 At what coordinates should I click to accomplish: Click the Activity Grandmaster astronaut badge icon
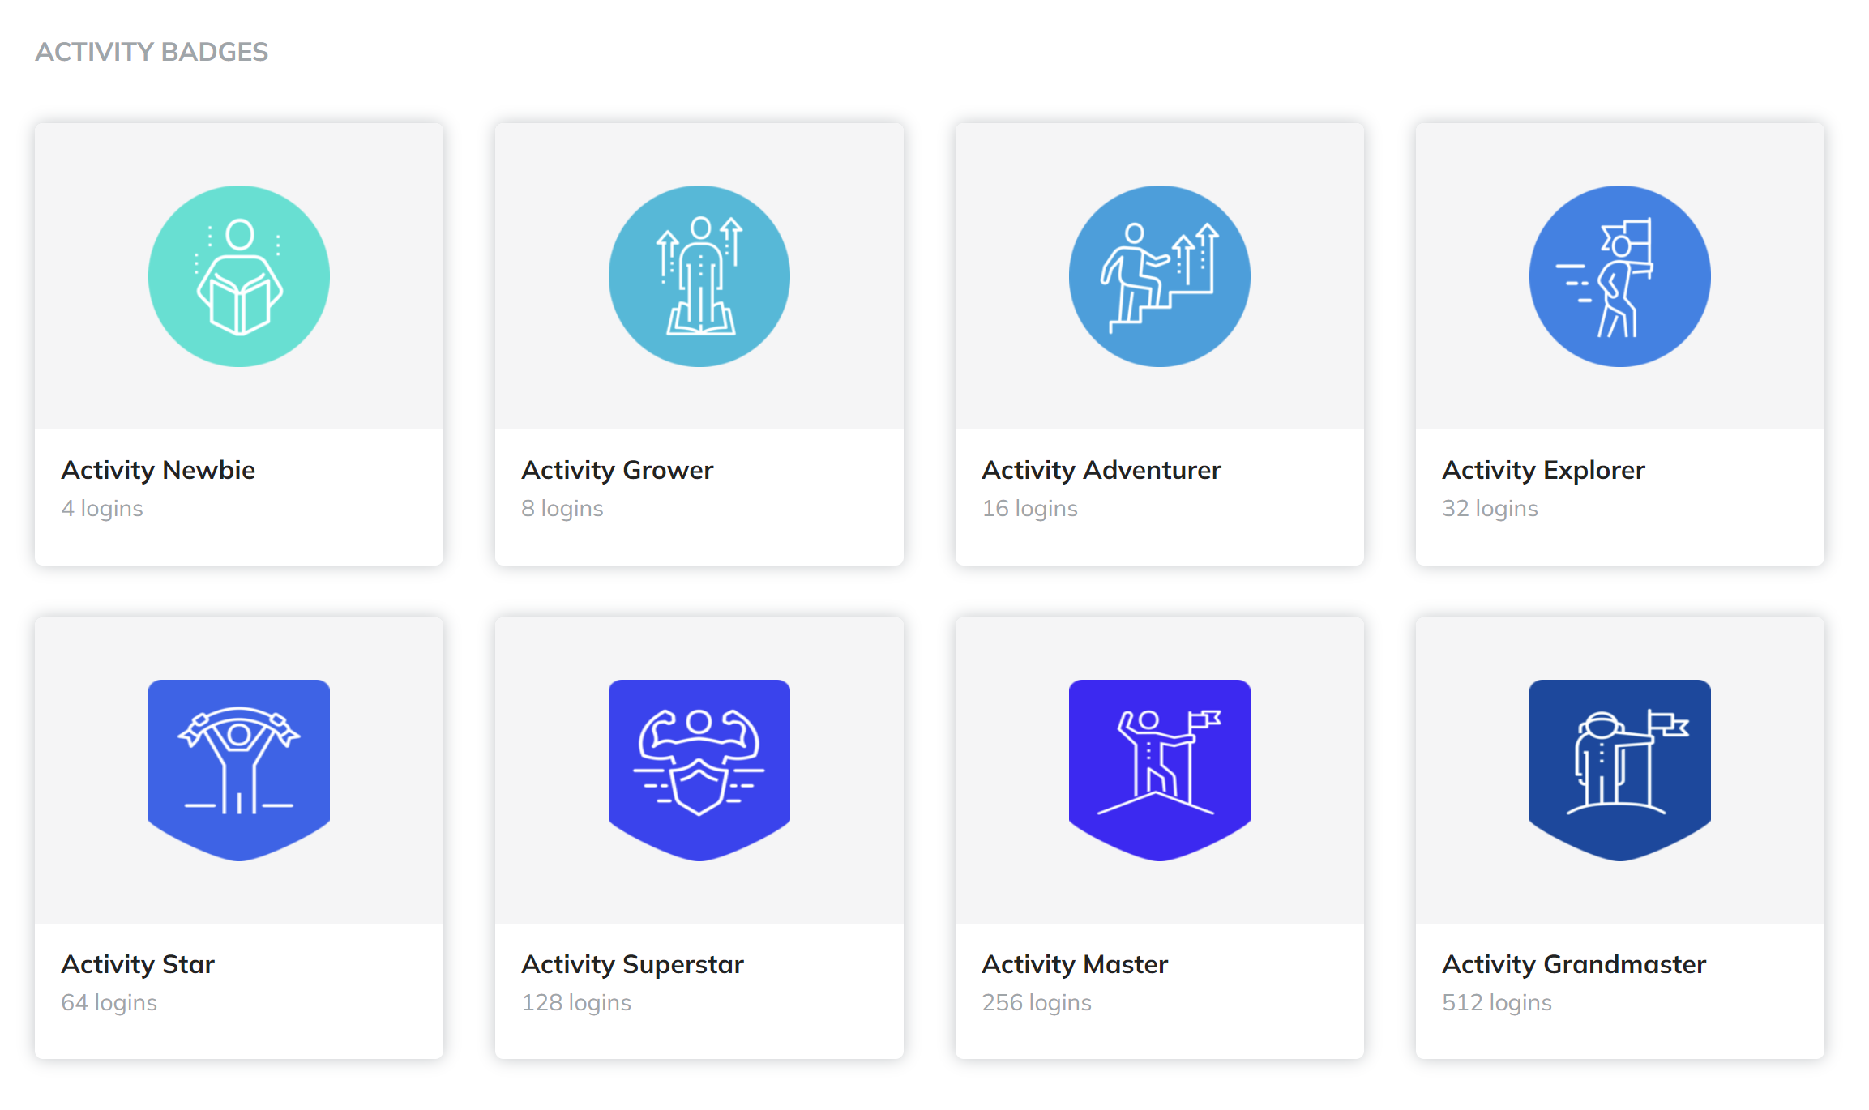pyautogui.click(x=1619, y=769)
